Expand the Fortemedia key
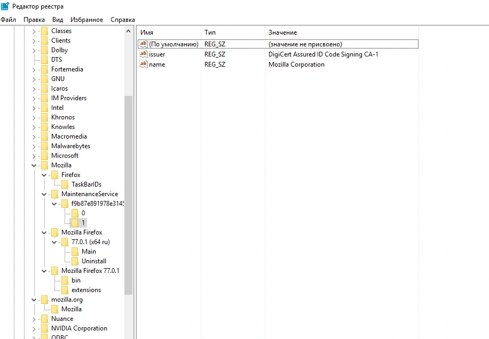This screenshot has width=489, height=339. click(x=34, y=70)
